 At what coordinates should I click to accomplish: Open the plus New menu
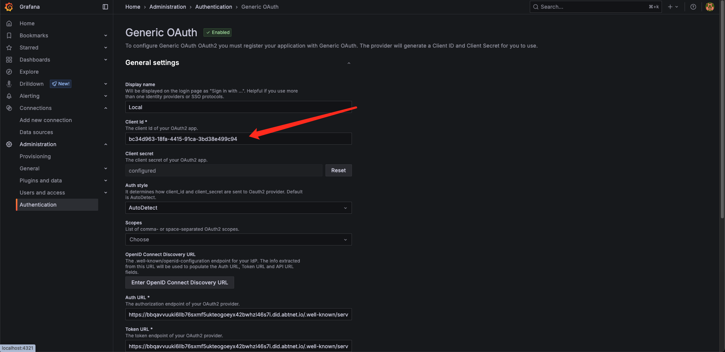click(673, 7)
